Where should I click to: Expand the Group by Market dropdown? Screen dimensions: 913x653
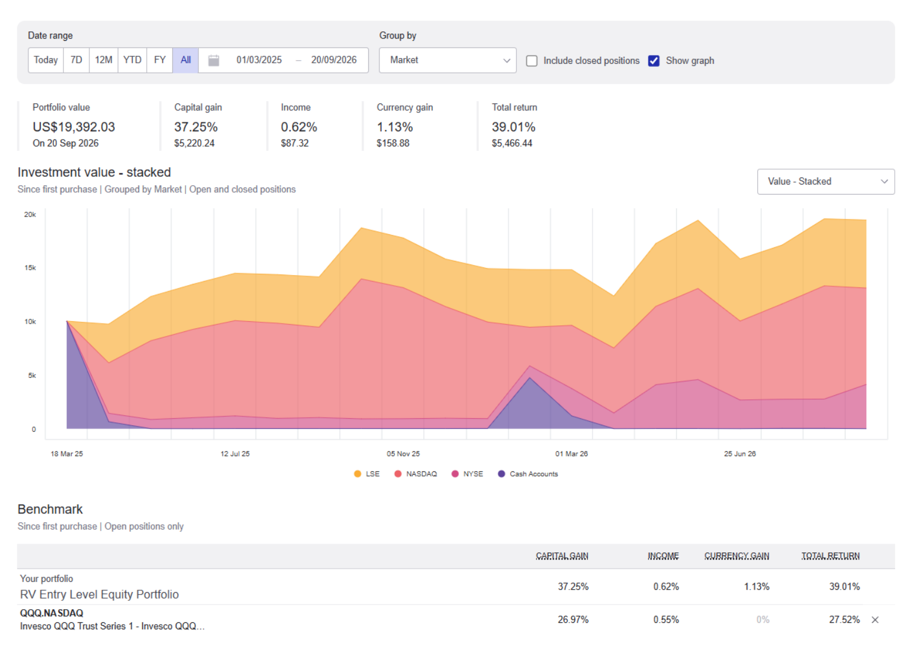pos(448,60)
